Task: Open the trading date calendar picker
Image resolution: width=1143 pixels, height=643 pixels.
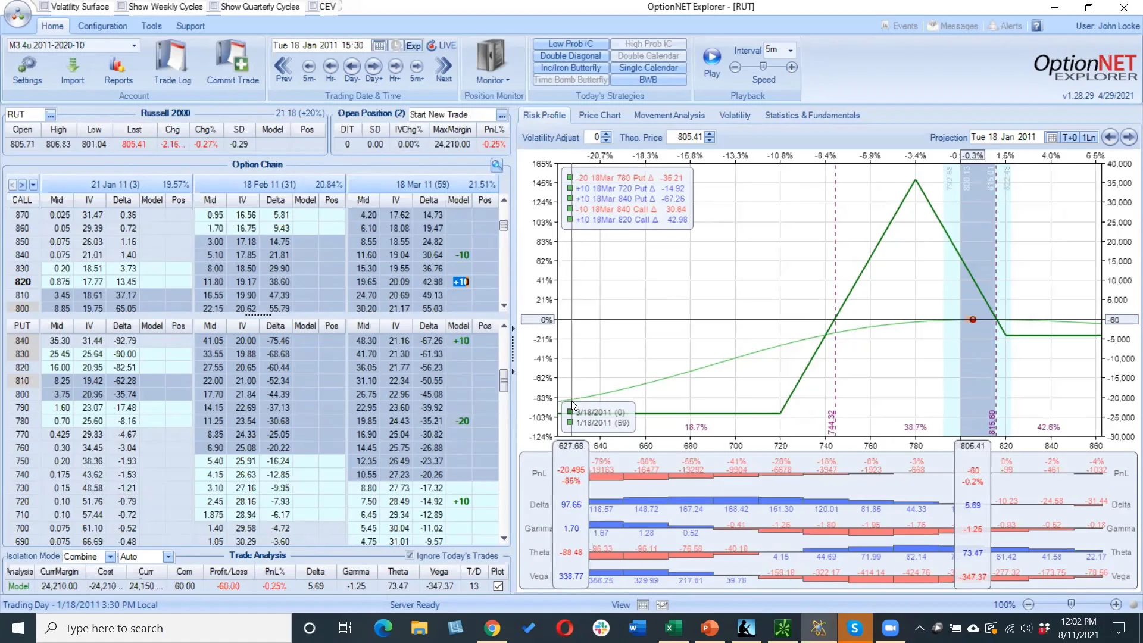Action: click(379, 46)
